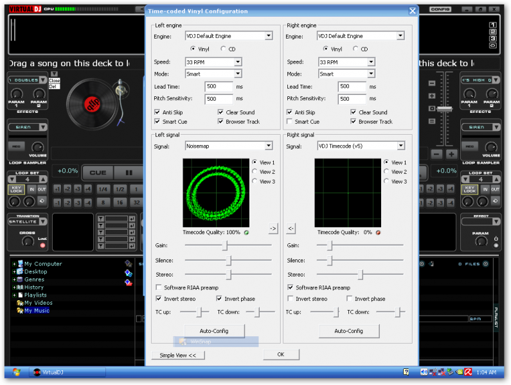Open Windows Start menu
Image resolution: width=511 pixels, height=385 pixels.
[x=16, y=372]
